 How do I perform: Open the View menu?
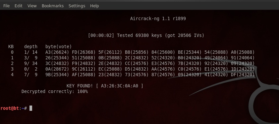(x=32, y=6)
